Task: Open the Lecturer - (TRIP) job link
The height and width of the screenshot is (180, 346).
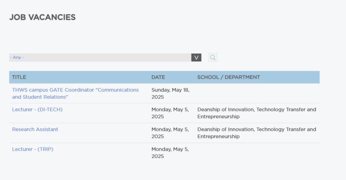Action: pyautogui.click(x=32, y=149)
